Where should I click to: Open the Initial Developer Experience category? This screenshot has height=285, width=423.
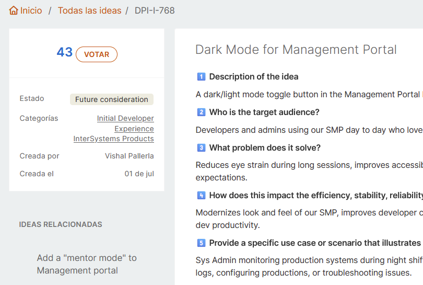(125, 123)
